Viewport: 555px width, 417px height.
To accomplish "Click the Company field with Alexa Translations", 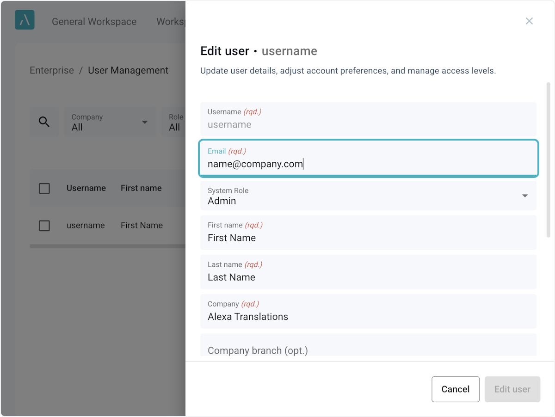I will [368, 316].
